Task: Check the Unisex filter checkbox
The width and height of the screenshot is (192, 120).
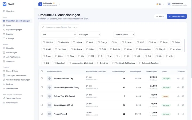Action: 74,42
